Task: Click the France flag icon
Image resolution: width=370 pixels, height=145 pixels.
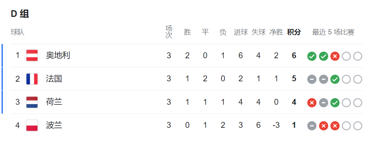Action: 32,79
